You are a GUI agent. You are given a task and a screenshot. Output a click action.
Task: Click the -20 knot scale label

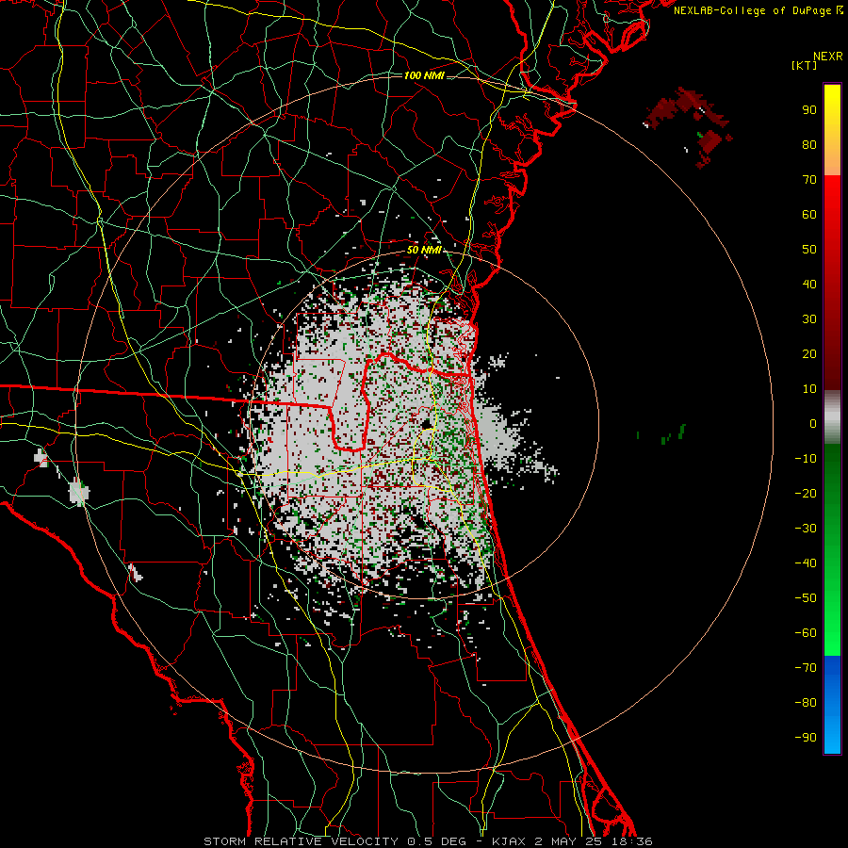point(806,494)
